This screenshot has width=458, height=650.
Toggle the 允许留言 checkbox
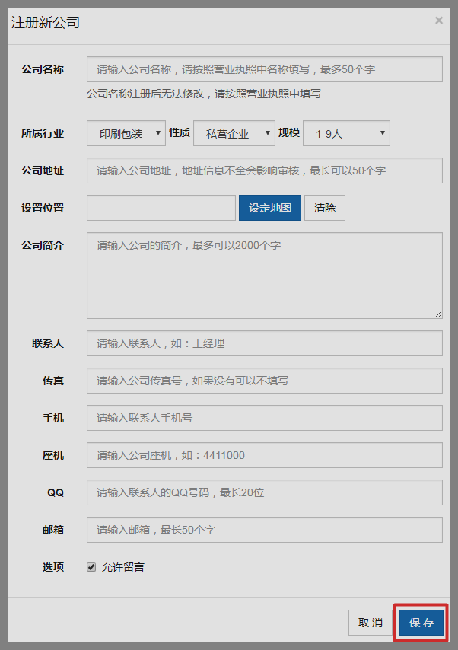pyautogui.click(x=91, y=567)
